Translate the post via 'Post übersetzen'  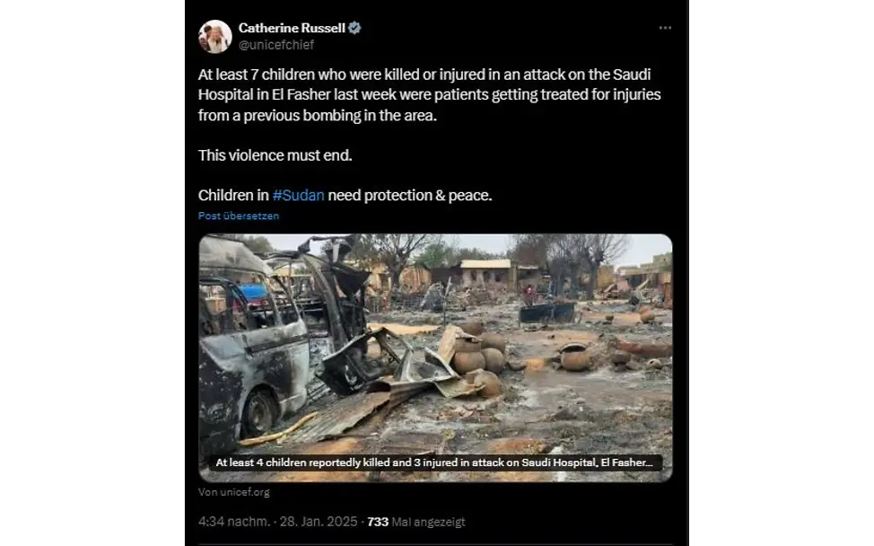[x=239, y=216]
